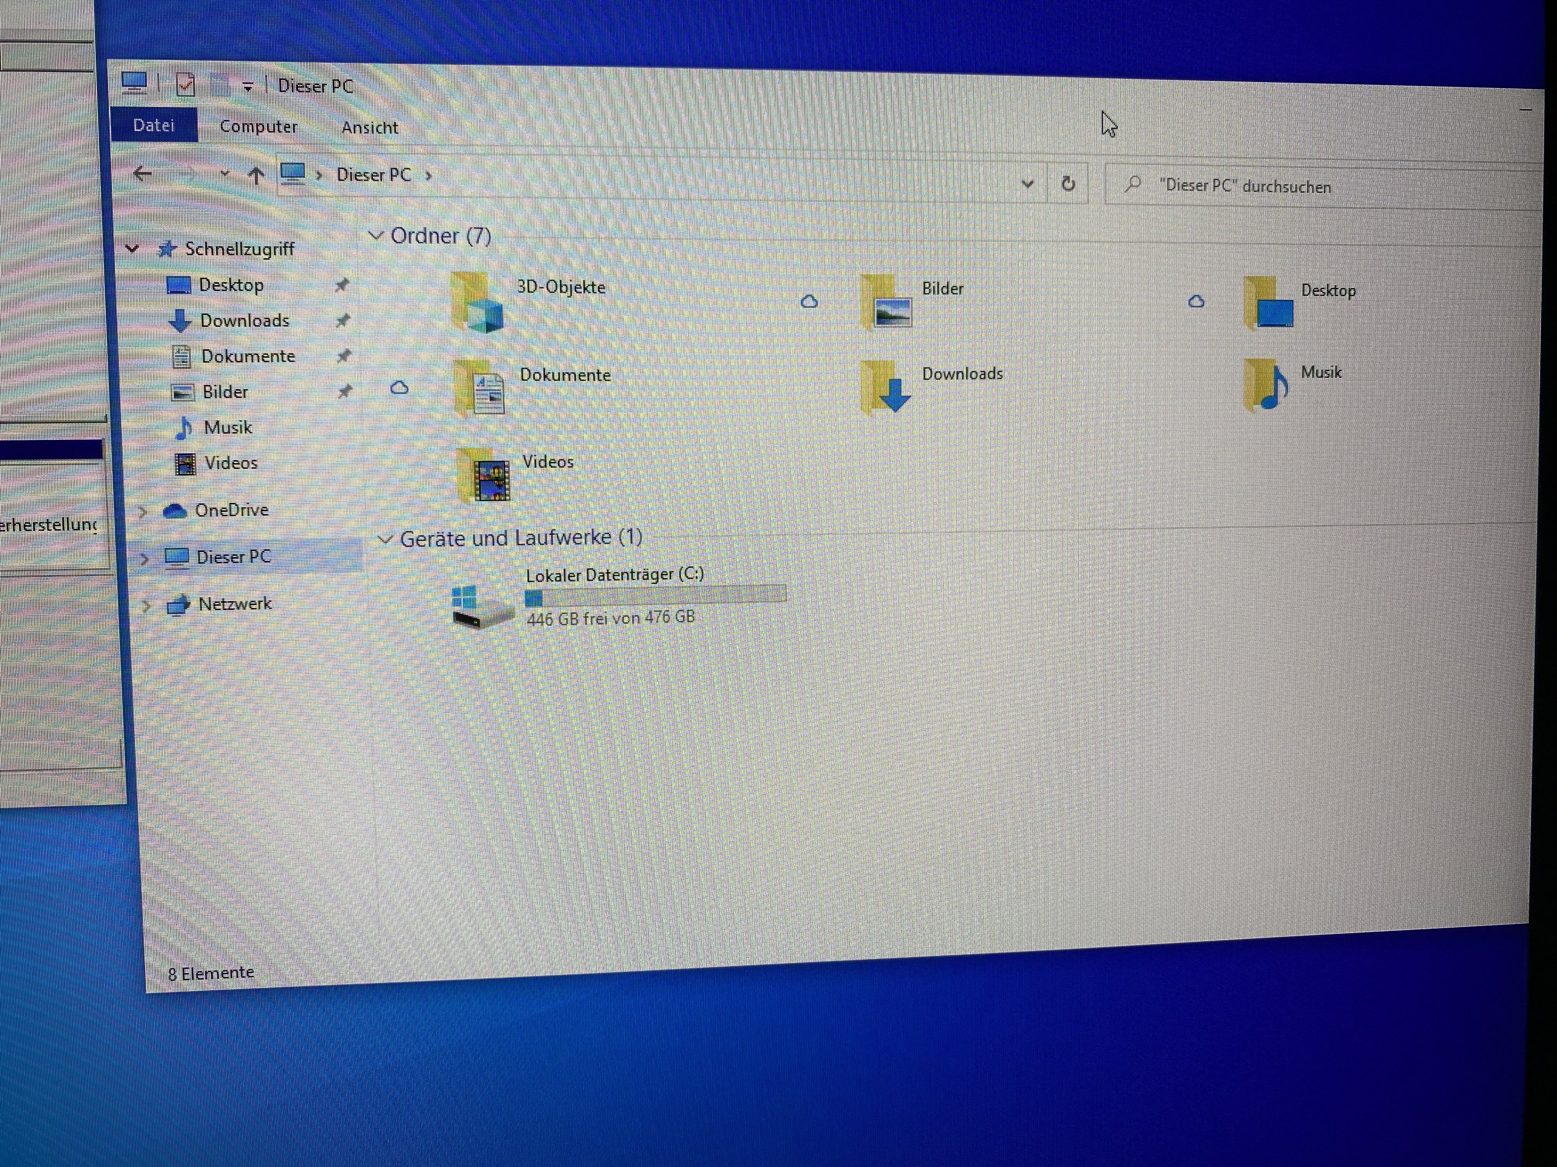
Task: Expand OneDrive in navigation pane
Action: point(143,512)
